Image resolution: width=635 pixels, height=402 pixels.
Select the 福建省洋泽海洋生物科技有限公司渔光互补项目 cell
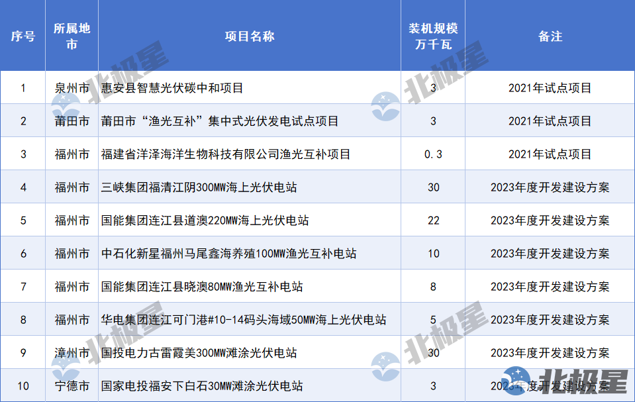225,154
